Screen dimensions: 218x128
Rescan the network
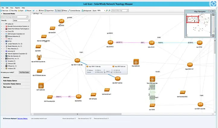28,11
